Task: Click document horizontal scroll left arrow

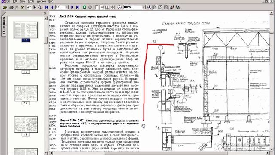Action: point(51,153)
